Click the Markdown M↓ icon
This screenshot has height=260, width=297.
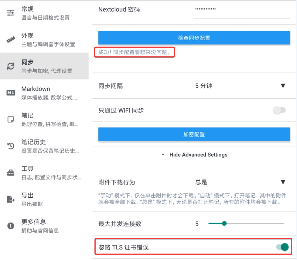tap(11, 93)
